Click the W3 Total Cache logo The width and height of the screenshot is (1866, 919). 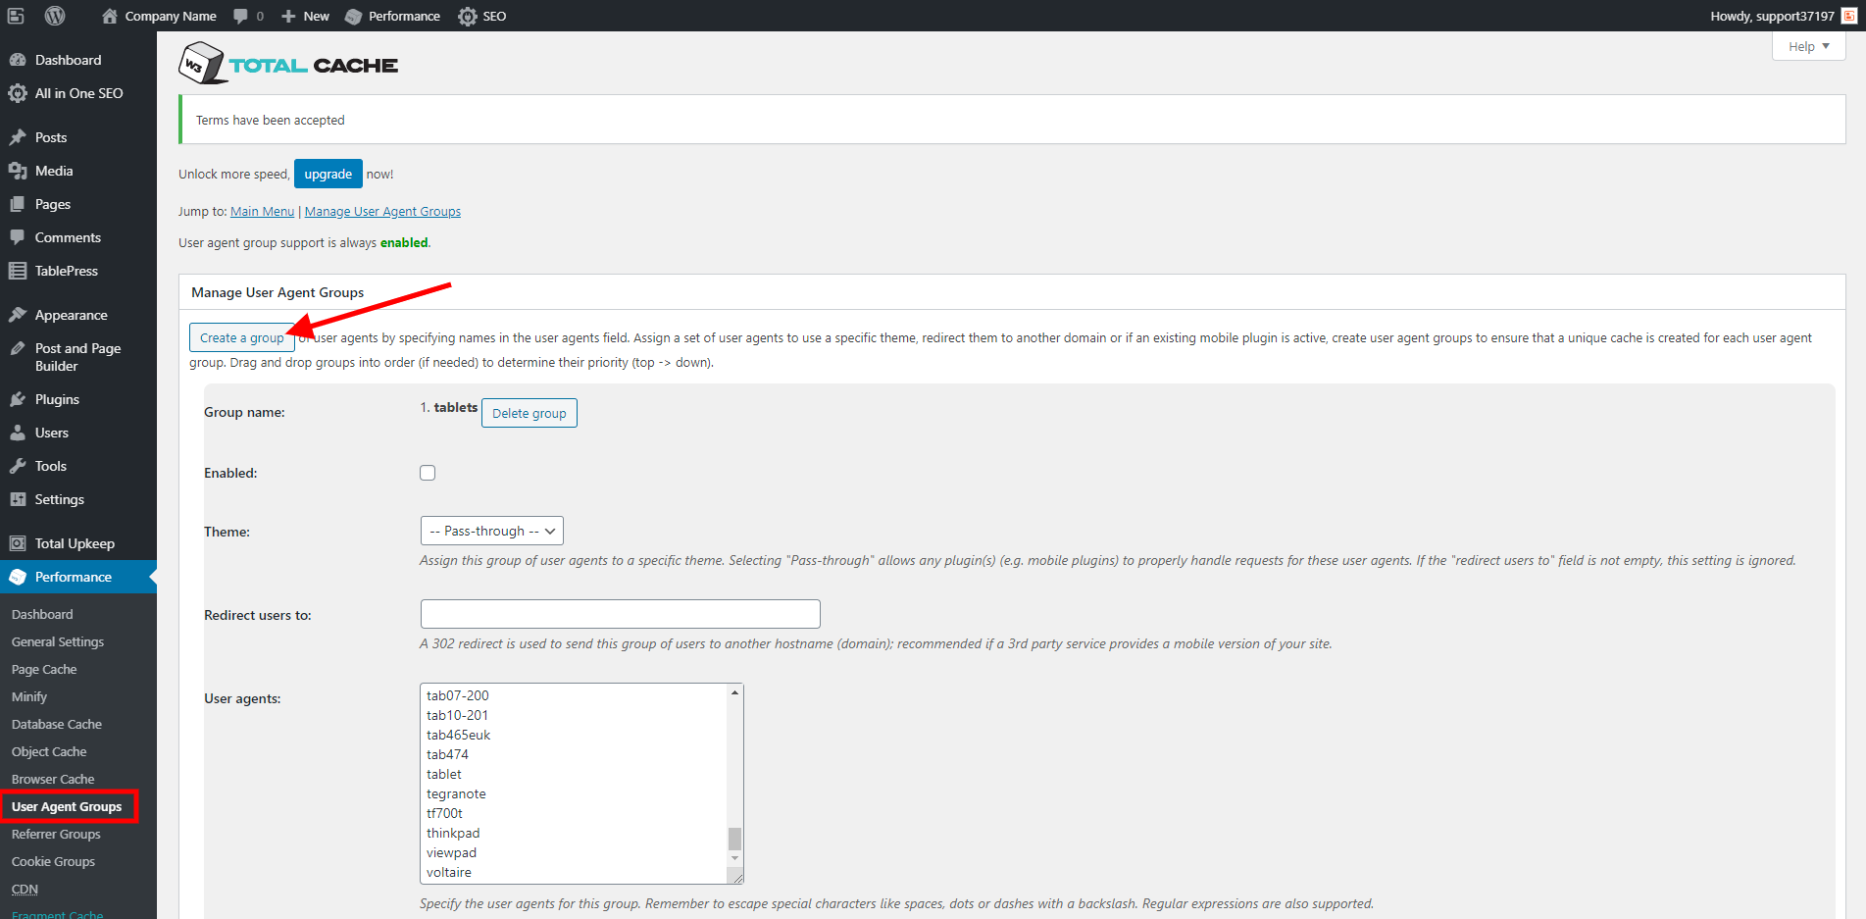click(288, 64)
